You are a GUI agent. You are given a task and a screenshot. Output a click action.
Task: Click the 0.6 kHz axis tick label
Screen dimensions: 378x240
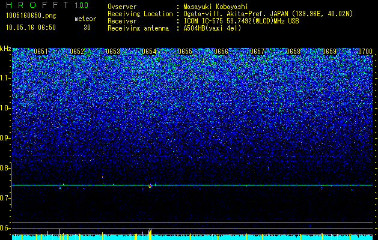(5, 228)
